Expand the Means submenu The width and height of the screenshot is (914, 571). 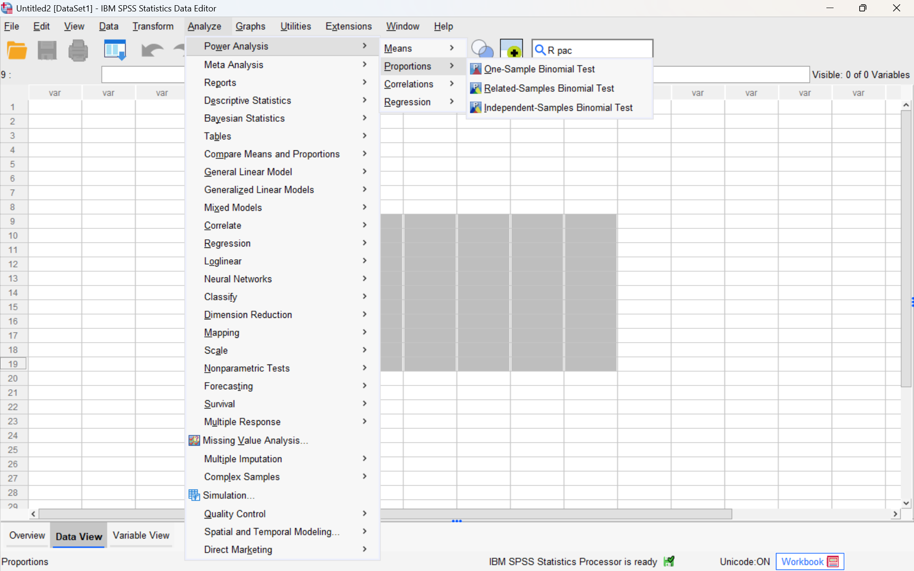[x=398, y=48]
